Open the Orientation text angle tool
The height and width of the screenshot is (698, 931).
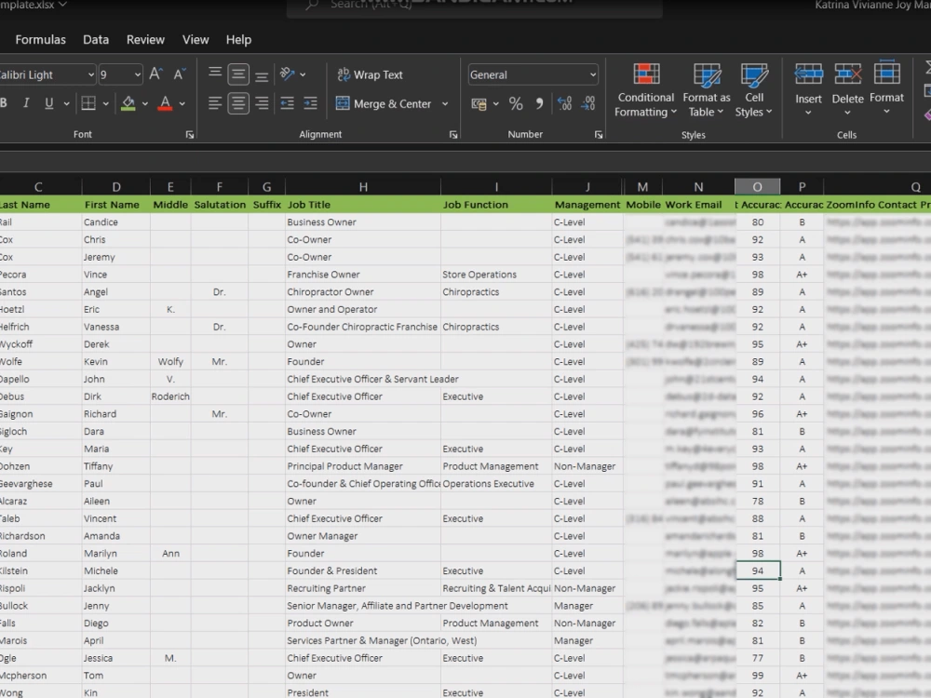click(288, 74)
